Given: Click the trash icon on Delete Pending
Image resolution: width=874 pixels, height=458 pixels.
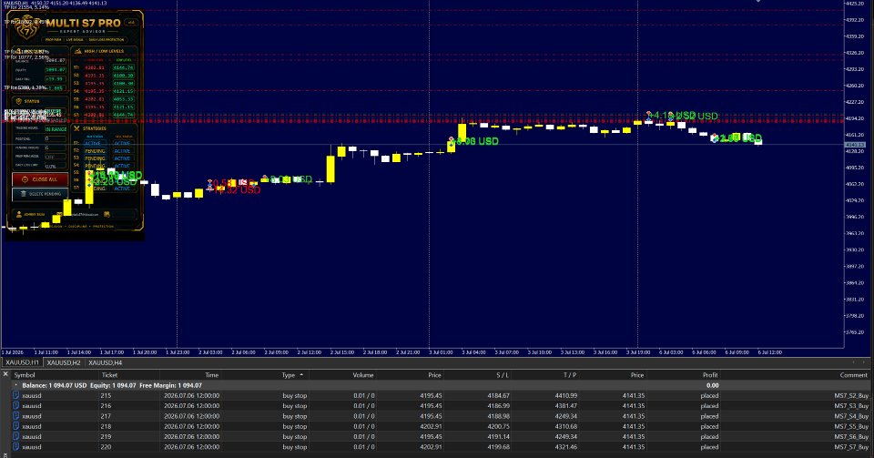Looking at the screenshot, I should (24, 194).
